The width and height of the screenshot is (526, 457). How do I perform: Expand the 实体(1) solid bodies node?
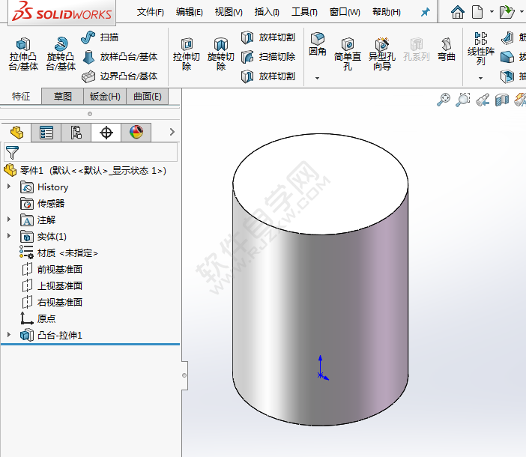9,236
